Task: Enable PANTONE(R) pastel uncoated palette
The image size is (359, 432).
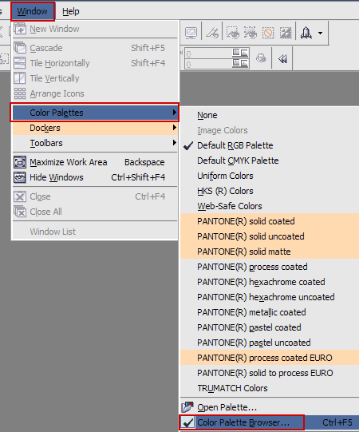Action: coord(270,343)
